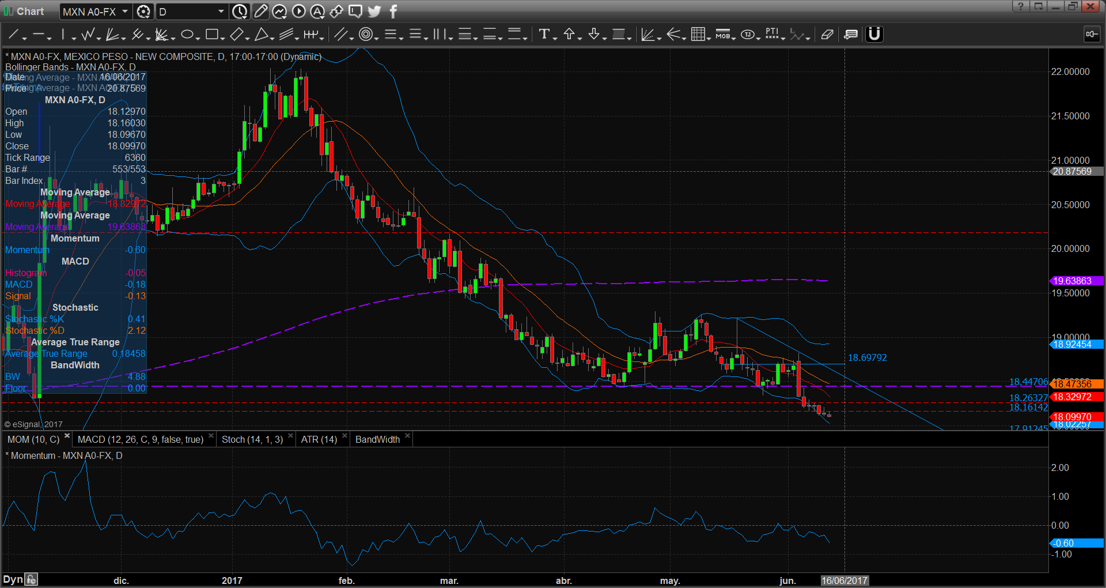Click the orange 18.47356 price marker
This screenshot has height=588, width=1106.
[x=1076, y=384]
